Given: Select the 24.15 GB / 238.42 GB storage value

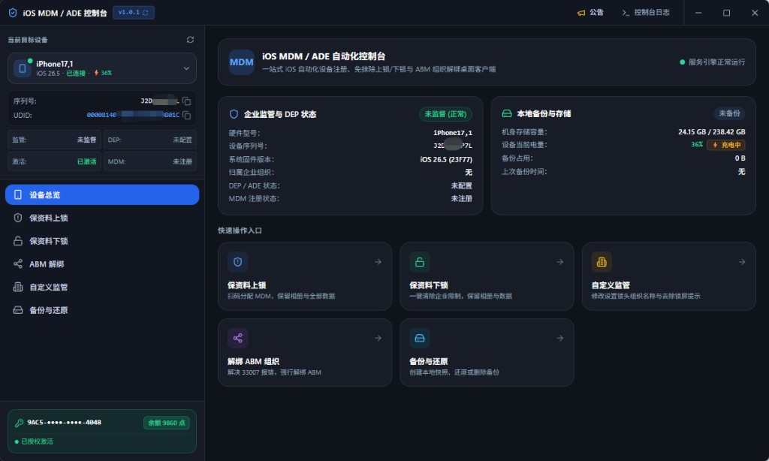Looking at the screenshot, I should pos(712,131).
